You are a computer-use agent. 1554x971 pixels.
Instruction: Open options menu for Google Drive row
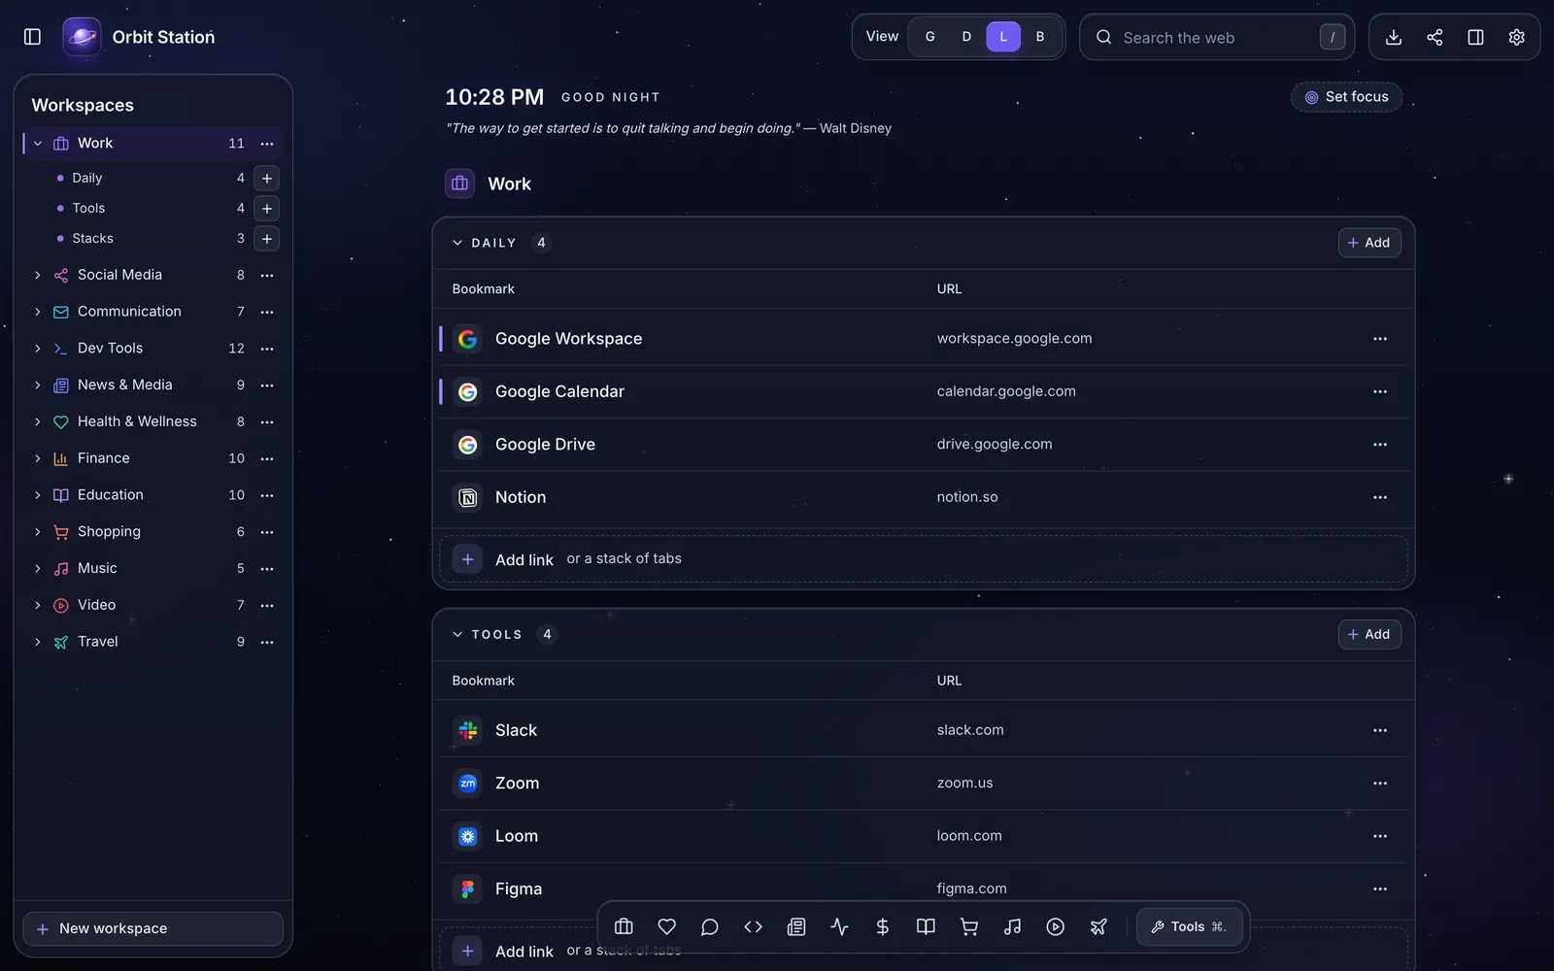point(1380,445)
